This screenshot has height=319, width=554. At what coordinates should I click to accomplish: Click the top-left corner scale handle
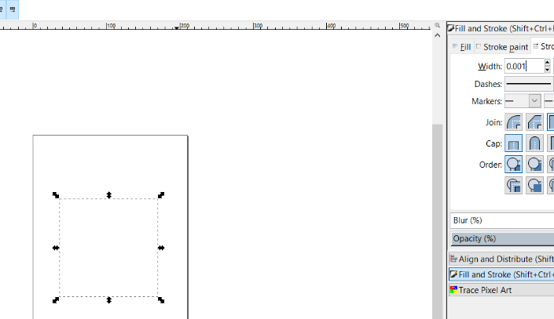(56, 195)
